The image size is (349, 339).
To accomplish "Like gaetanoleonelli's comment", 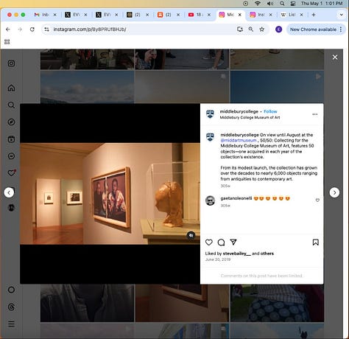I will [x=317, y=200].
